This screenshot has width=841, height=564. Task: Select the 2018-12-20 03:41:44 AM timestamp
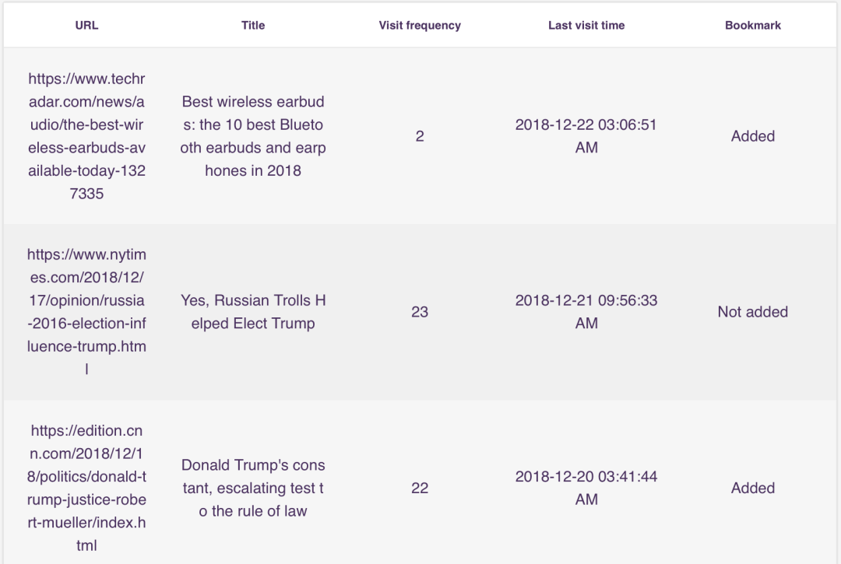(x=586, y=488)
